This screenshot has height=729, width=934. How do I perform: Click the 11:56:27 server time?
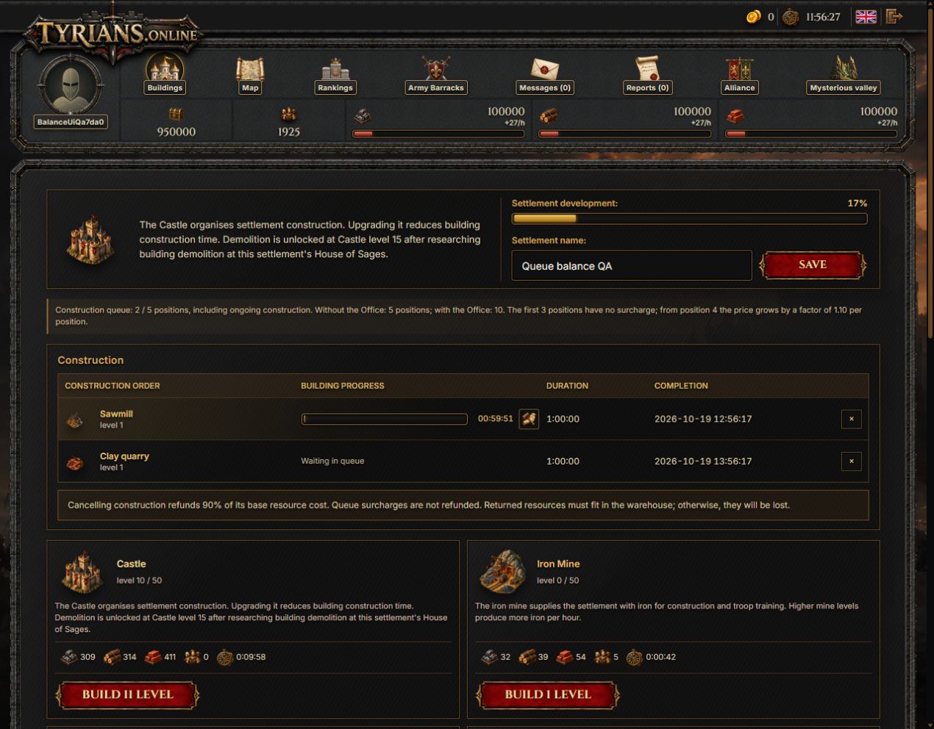(x=823, y=17)
